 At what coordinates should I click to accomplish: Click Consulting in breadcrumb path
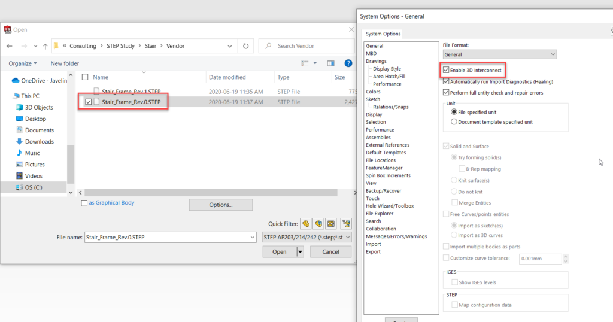point(83,46)
